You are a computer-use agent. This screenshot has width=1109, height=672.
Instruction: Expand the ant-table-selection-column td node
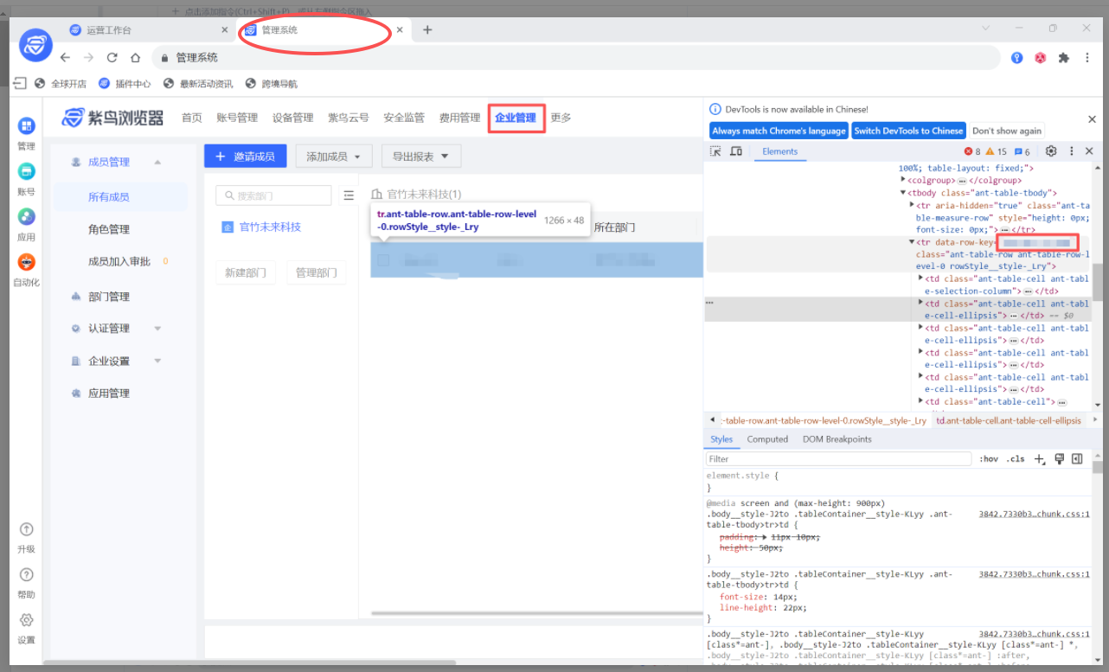pyautogui.click(x=920, y=278)
